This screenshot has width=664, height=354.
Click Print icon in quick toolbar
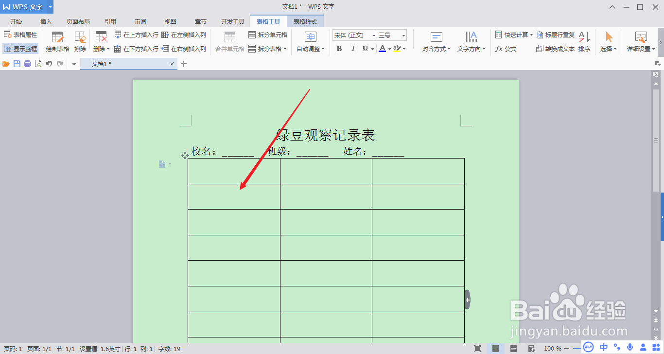[x=28, y=64]
